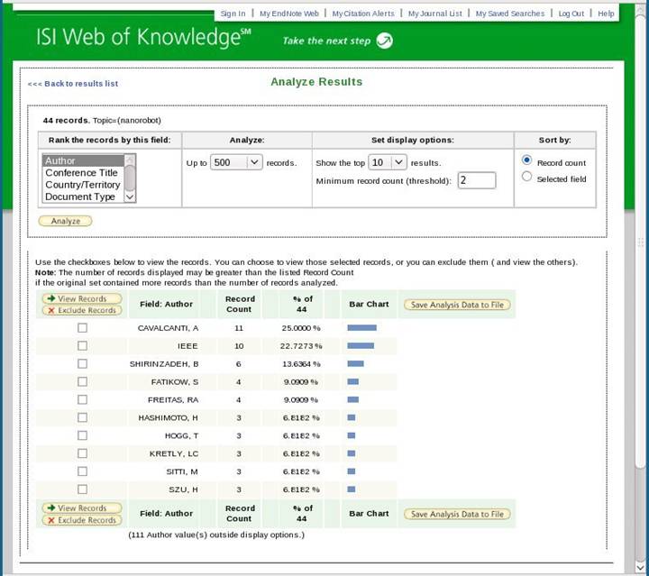Click the ISI Web of Knowledge logo
The width and height of the screenshot is (649, 576).
click(x=143, y=37)
